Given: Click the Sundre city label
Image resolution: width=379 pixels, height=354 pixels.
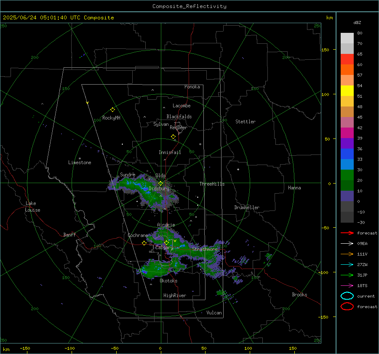Looking at the screenshot, I should pos(128,174).
